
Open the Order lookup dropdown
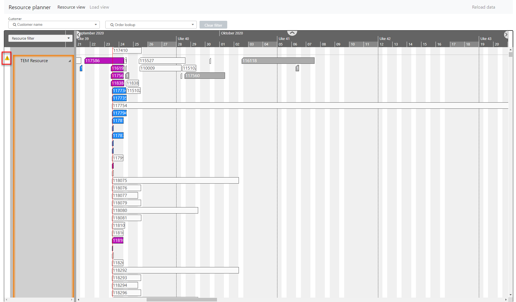click(193, 25)
